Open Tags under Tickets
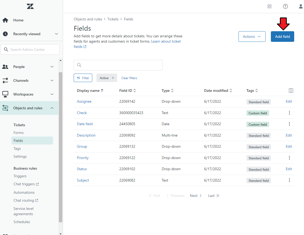Image resolution: width=304 pixels, height=235 pixels. point(17,148)
